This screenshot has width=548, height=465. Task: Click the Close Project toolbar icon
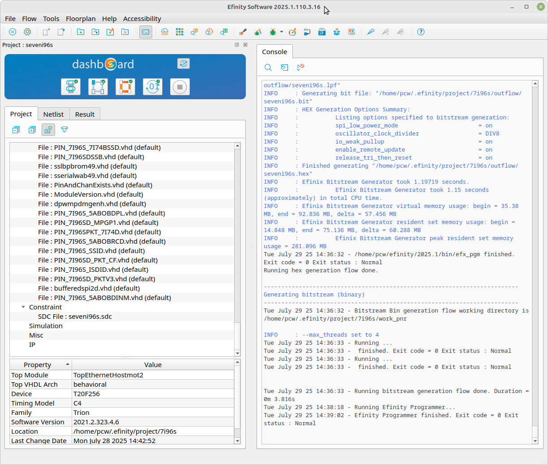tap(13, 32)
